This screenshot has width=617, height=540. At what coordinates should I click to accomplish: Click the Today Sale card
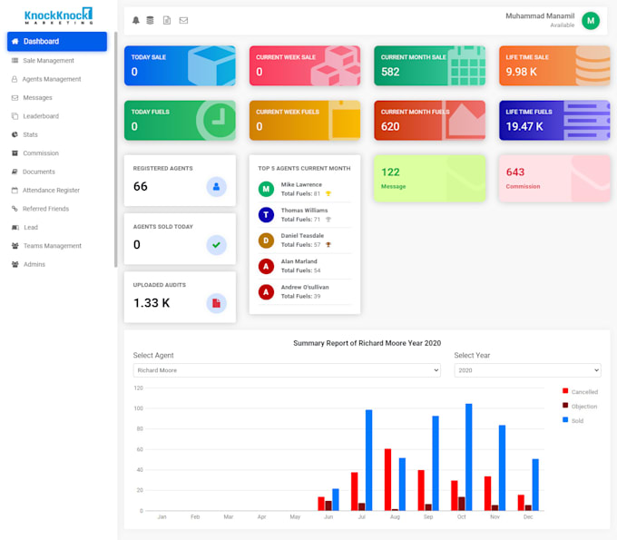point(180,65)
